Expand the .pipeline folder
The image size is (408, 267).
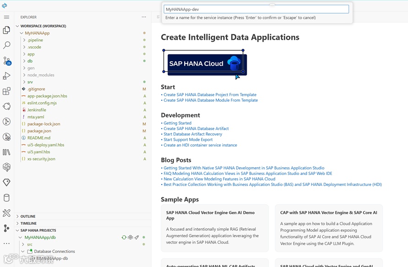pyautogui.click(x=24, y=40)
